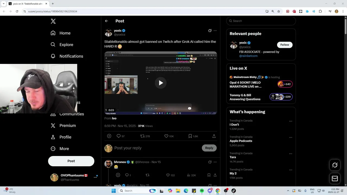Click the play icon in the post action row
Screen dimensions: 347x195
tap(109, 136)
